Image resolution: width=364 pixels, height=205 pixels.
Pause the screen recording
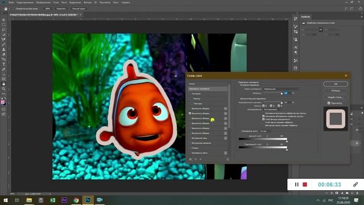[297, 184]
